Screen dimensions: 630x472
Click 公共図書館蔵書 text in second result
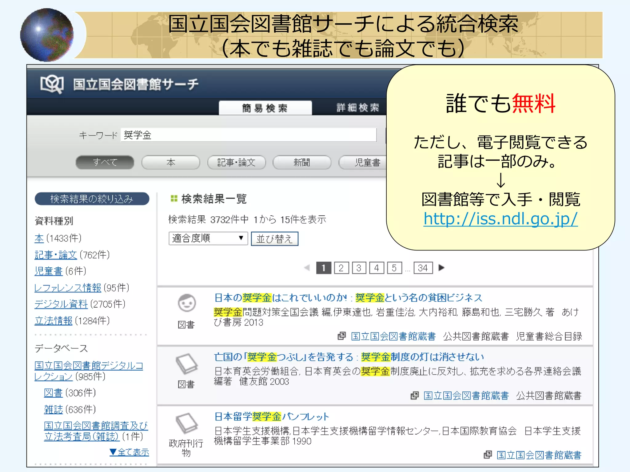tap(549, 395)
